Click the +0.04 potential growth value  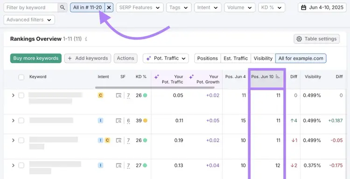(x=213, y=166)
